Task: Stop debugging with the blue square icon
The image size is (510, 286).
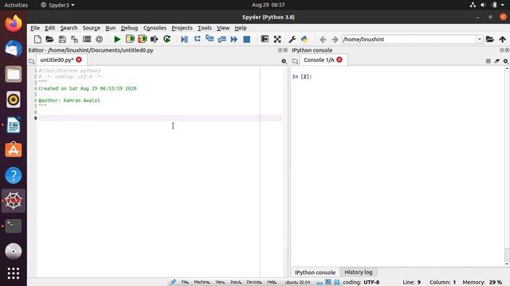Action: [x=246, y=39]
